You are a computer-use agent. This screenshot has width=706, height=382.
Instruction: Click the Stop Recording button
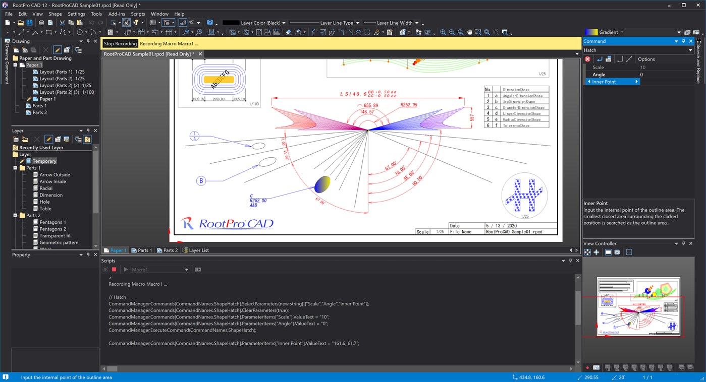point(120,43)
